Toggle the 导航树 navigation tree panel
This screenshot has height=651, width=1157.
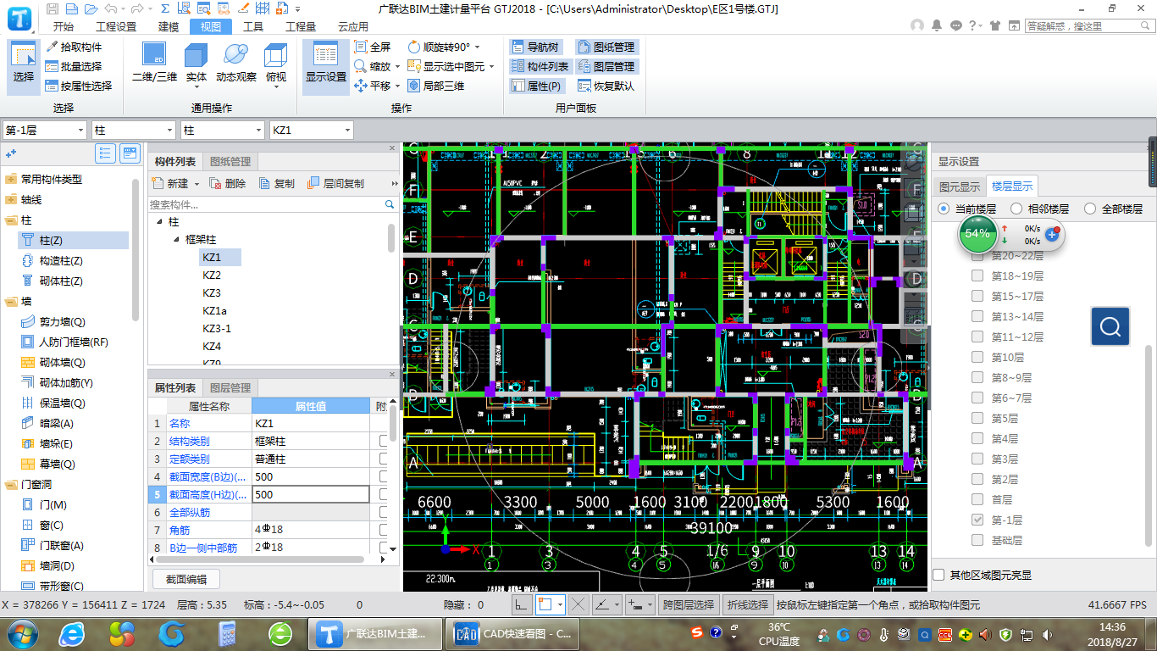point(534,47)
